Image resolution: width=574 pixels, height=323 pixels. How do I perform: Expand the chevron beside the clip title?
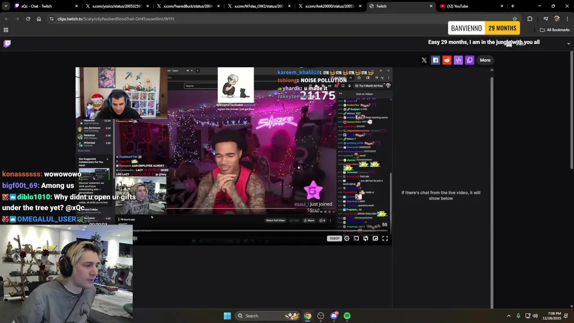569,44
